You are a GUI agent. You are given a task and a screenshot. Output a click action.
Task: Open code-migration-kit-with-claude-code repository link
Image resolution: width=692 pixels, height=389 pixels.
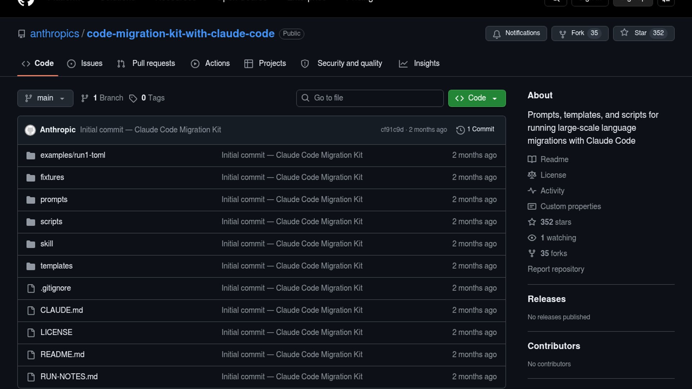pos(181,33)
